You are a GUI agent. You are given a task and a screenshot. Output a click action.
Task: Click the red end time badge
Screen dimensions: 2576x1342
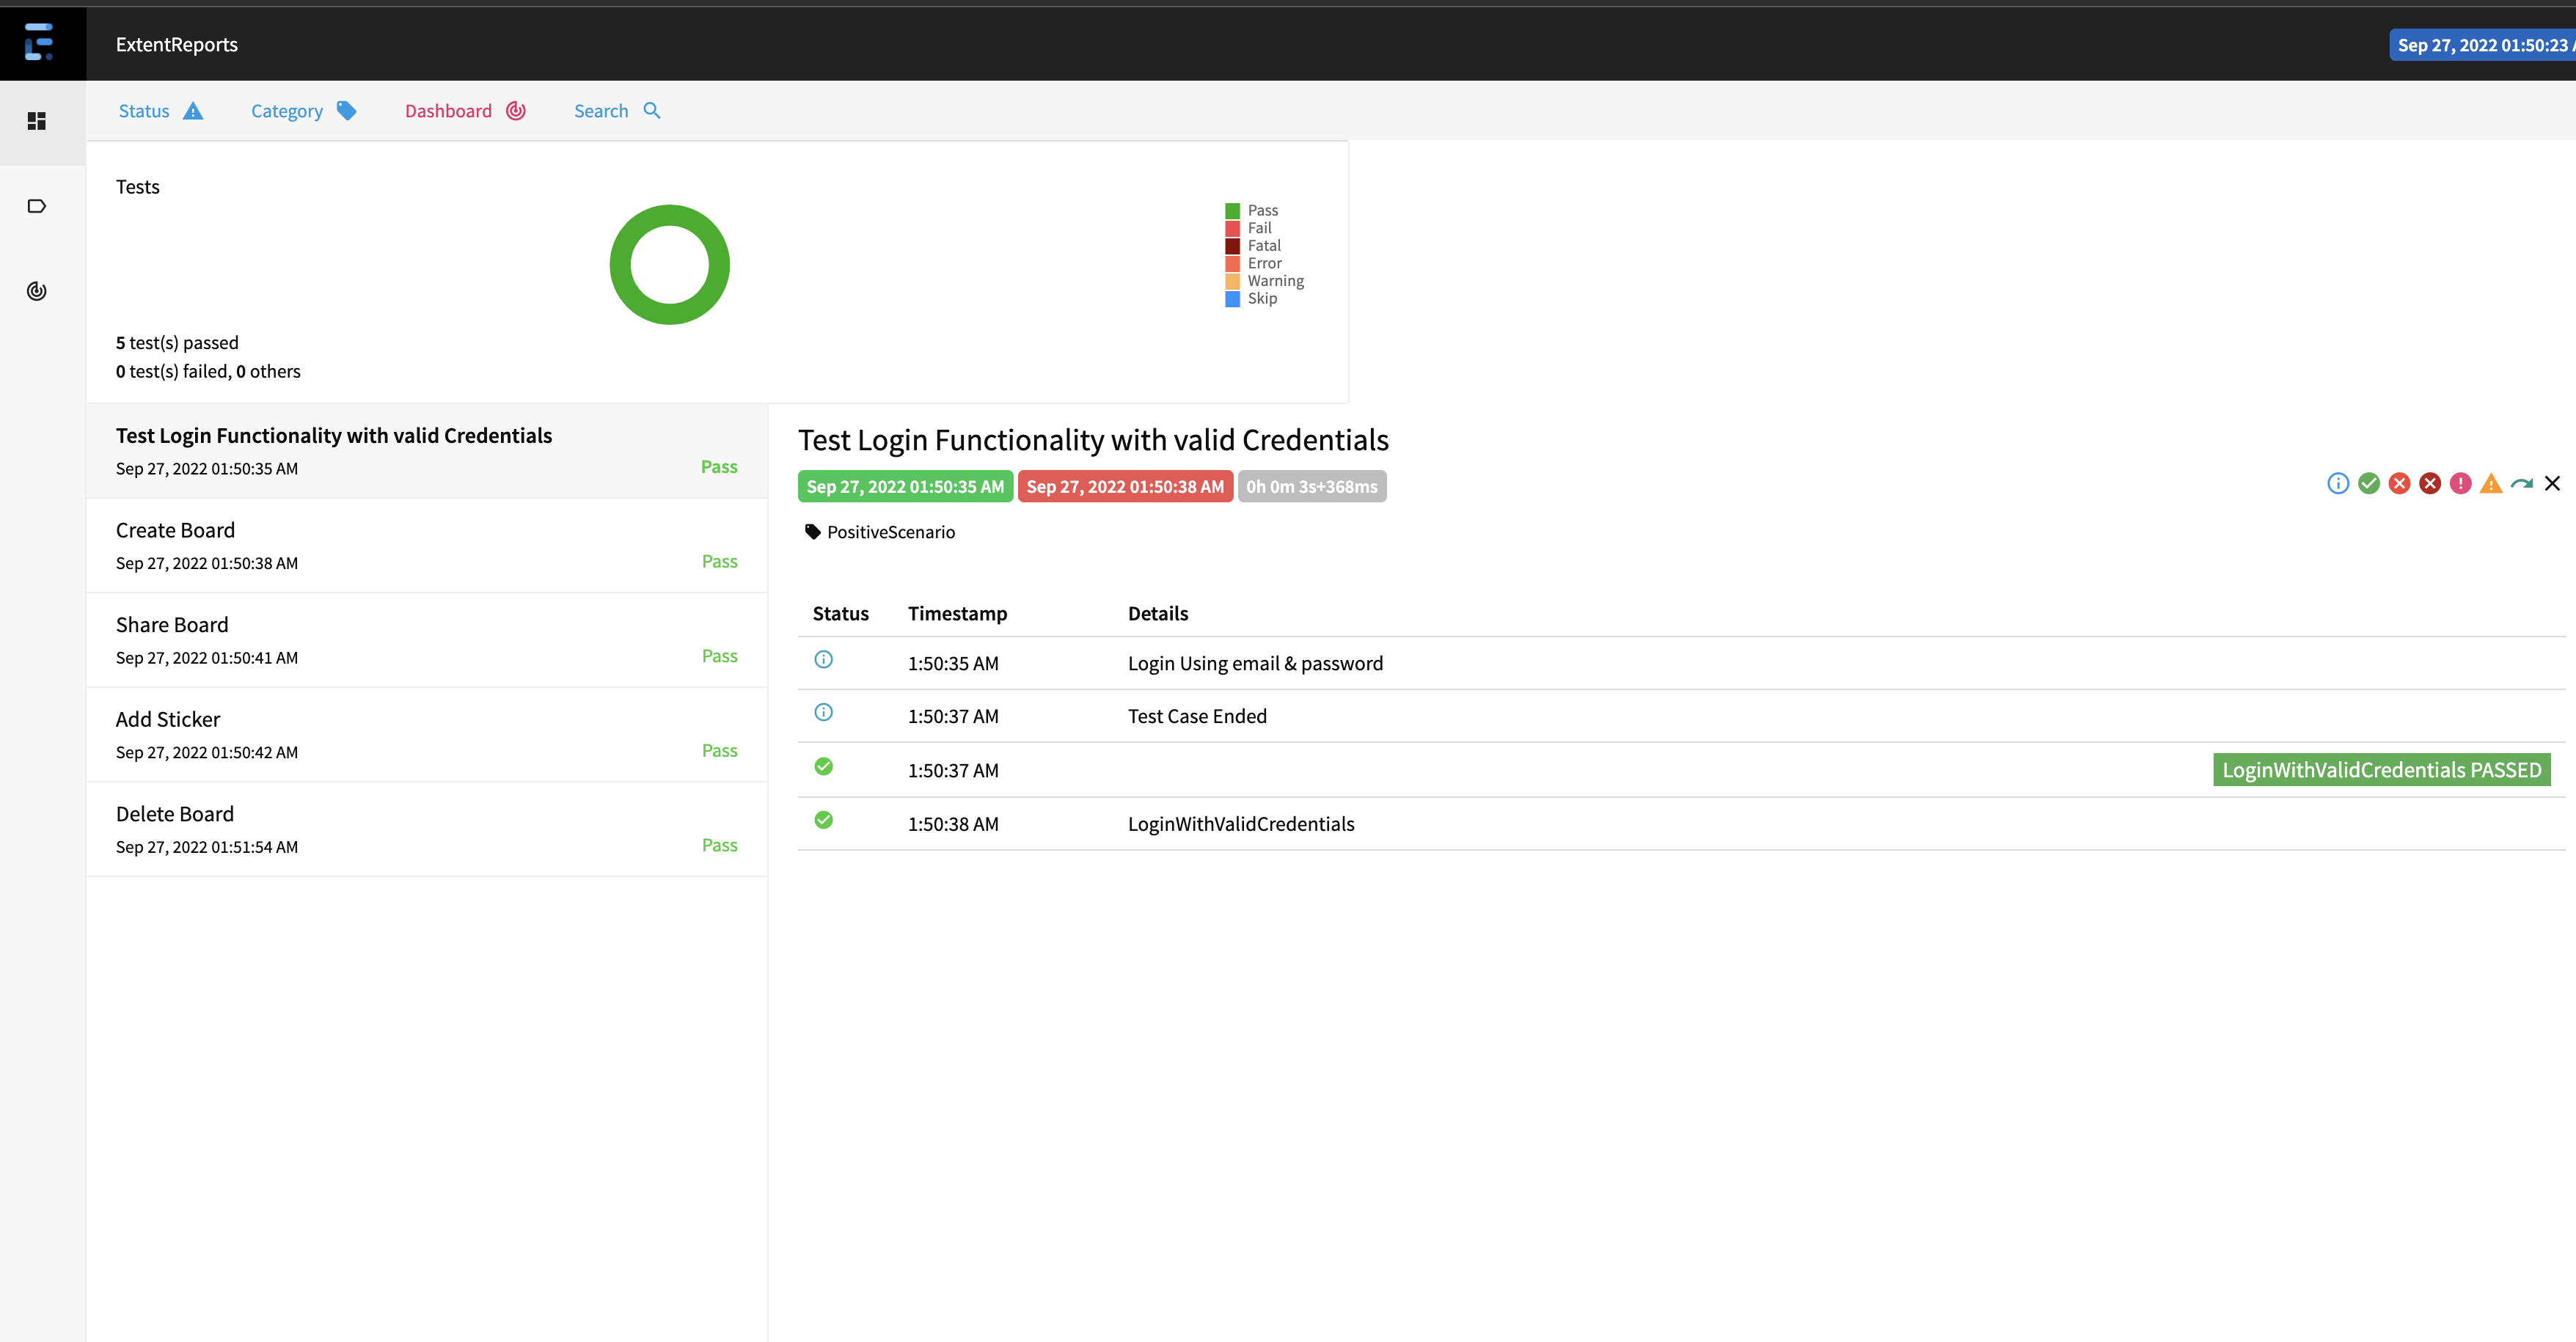[1125, 487]
